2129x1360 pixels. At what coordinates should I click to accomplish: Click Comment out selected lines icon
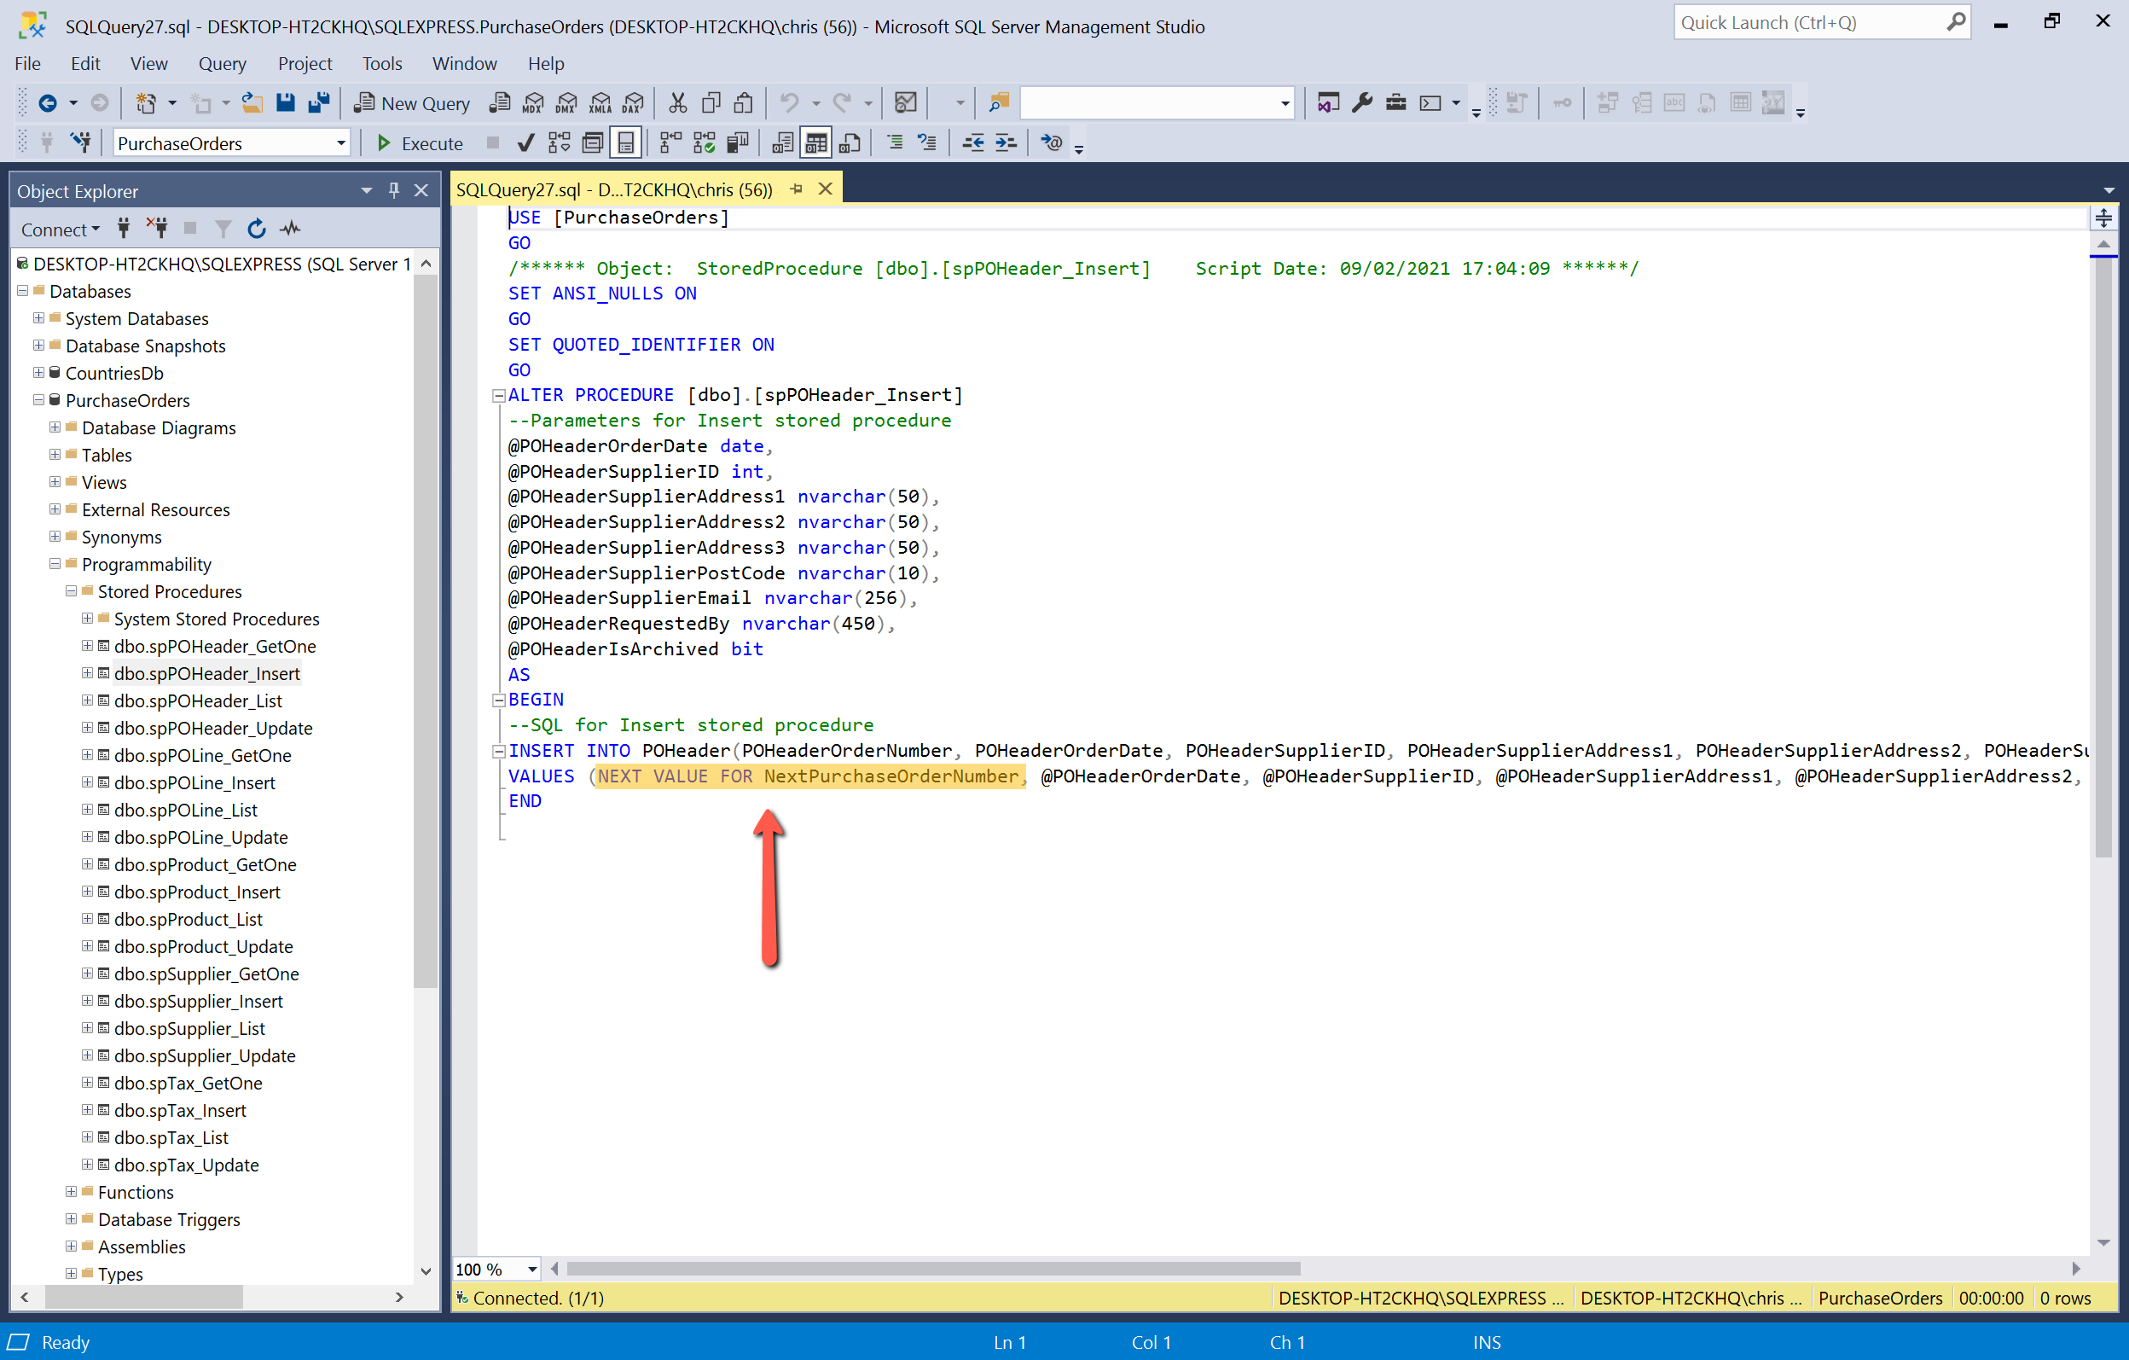pyautogui.click(x=895, y=143)
